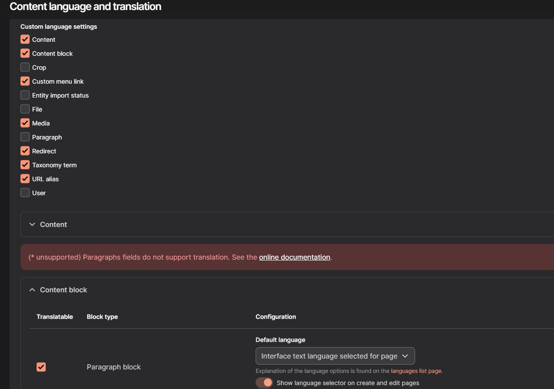
Task: Uncheck Translatable for Paragraph block
Action: tap(41, 367)
